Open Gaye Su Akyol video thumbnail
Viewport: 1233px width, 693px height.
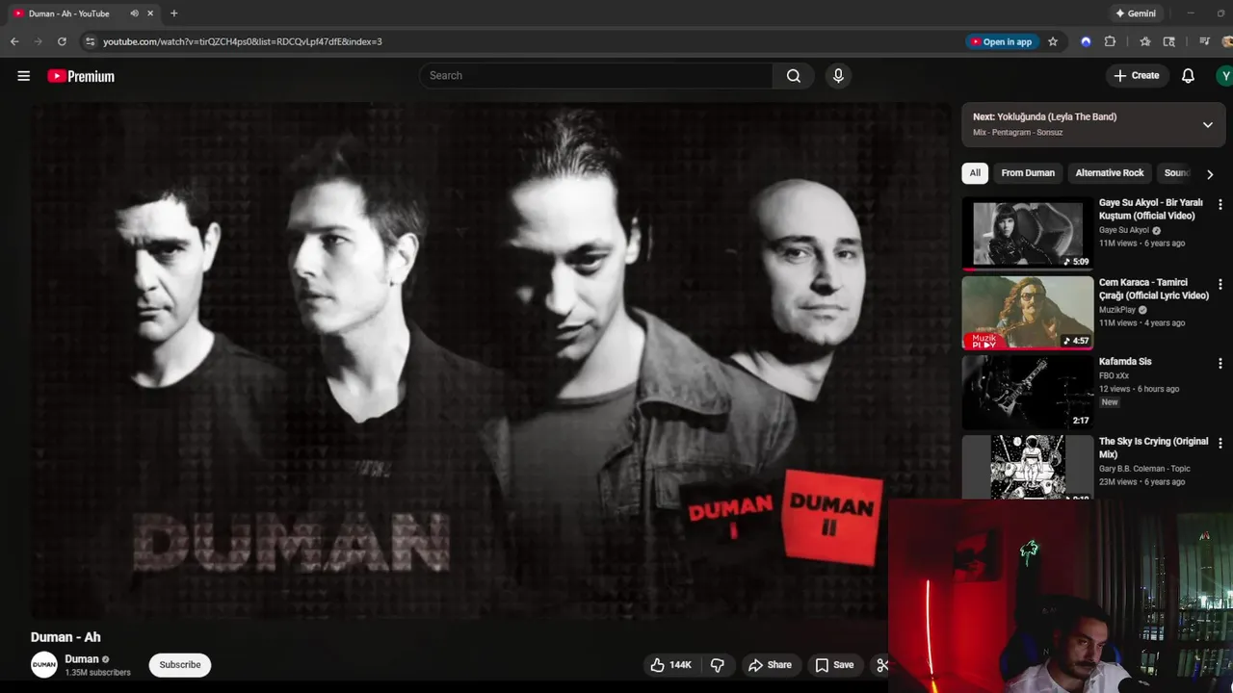click(1028, 233)
